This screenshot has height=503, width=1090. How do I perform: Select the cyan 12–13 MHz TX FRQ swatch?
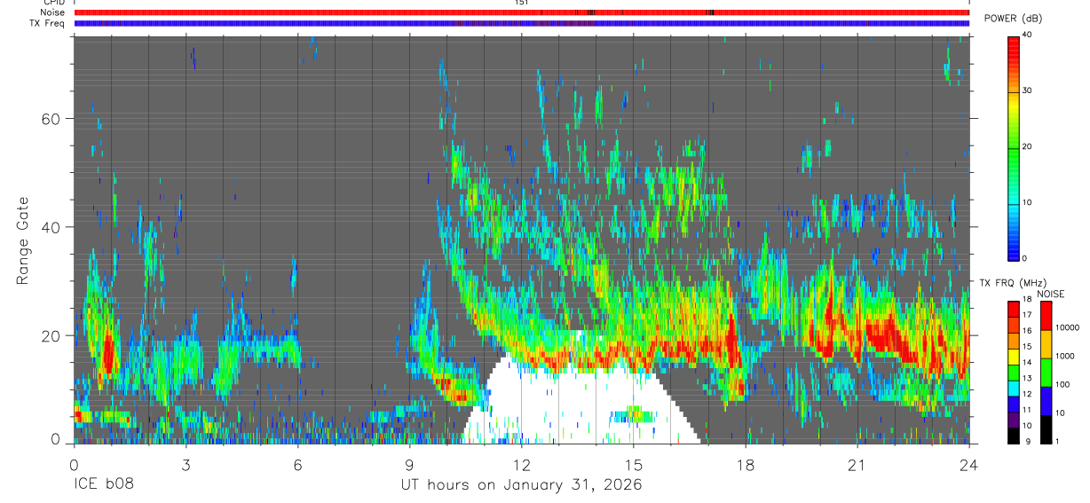pos(1014,388)
